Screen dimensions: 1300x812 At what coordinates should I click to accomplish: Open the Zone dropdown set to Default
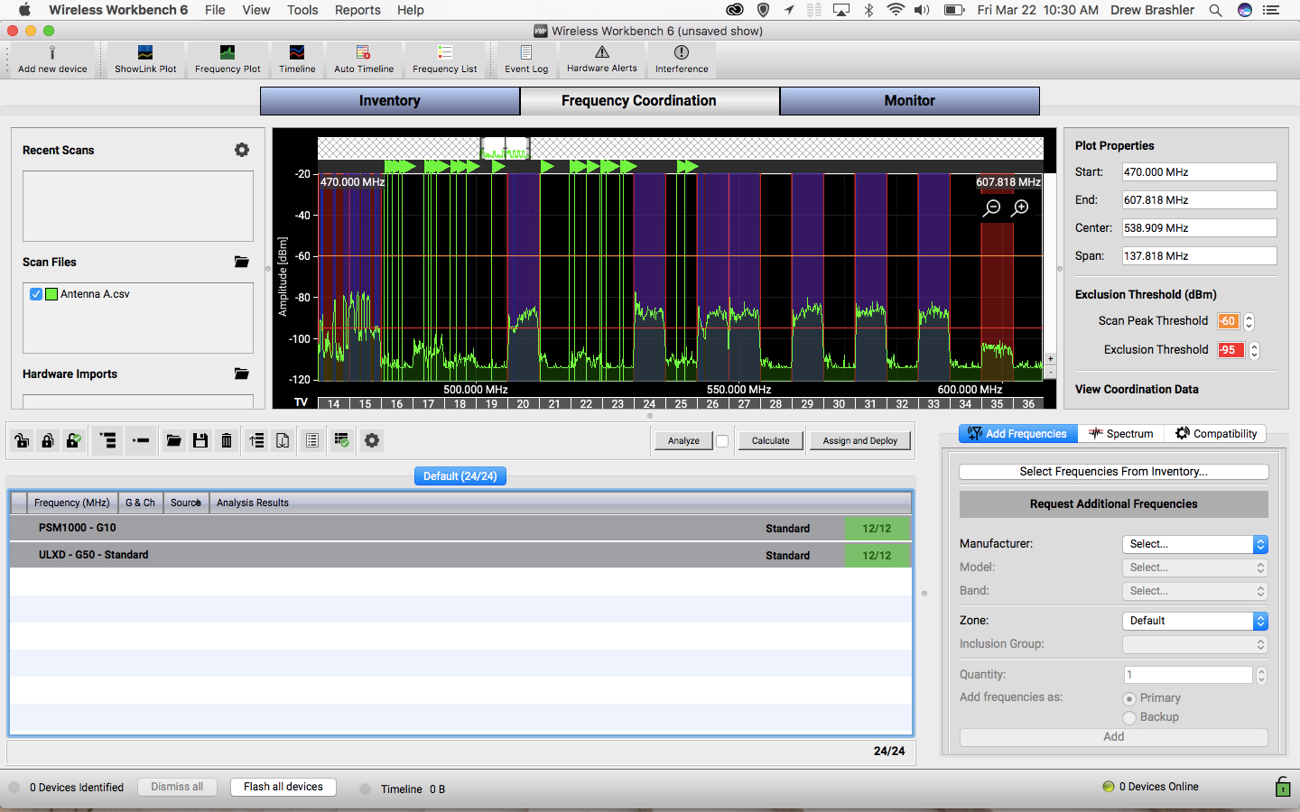tap(1195, 621)
